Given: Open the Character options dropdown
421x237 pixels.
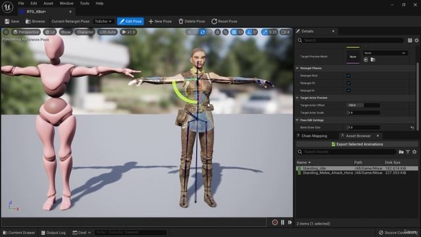Looking at the screenshot, I should click(85, 32).
